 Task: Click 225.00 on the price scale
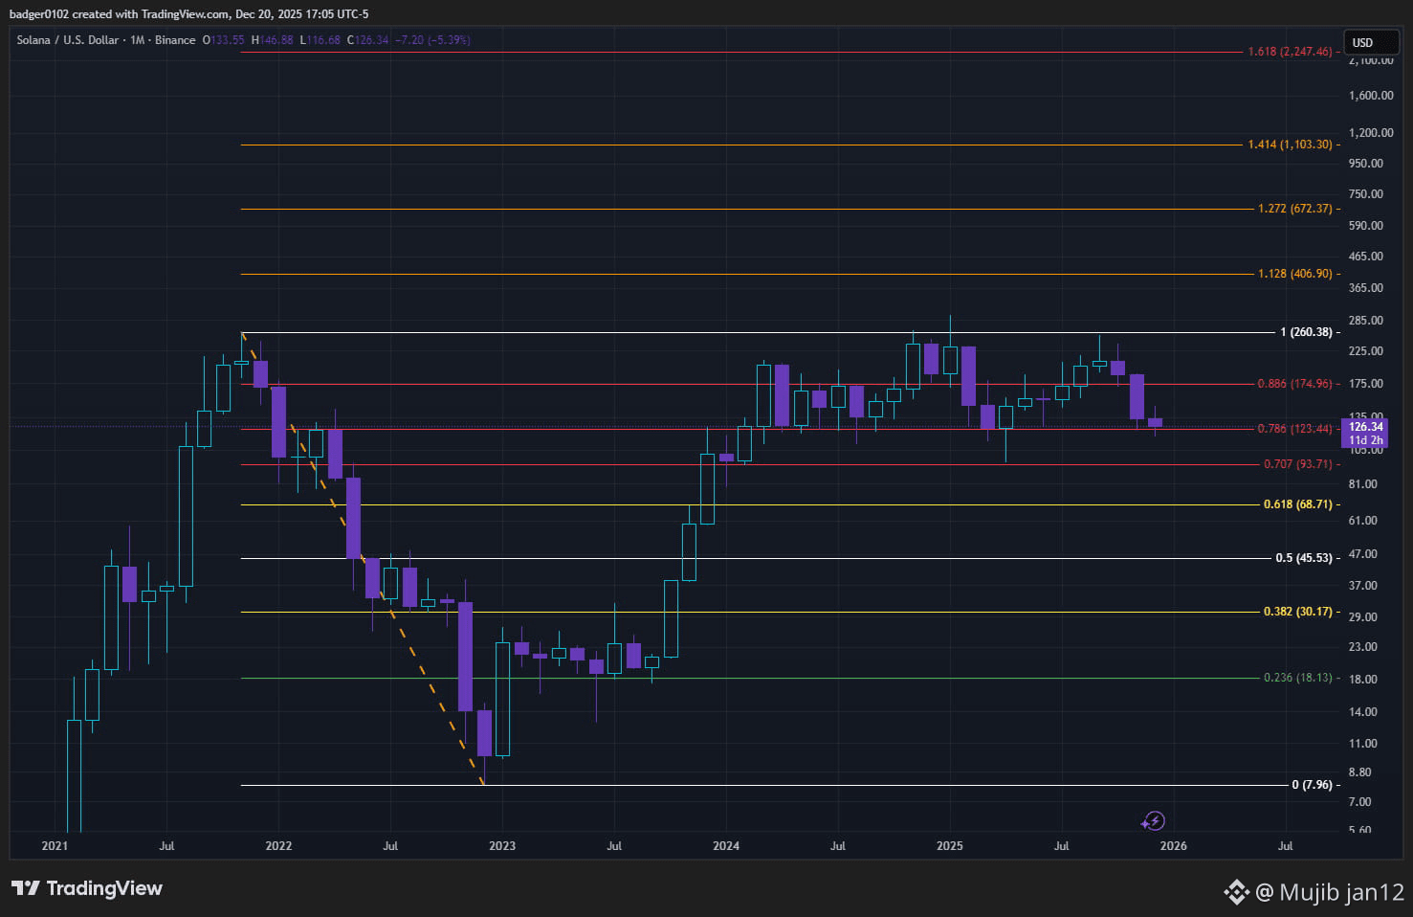(x=1366, y=351)
